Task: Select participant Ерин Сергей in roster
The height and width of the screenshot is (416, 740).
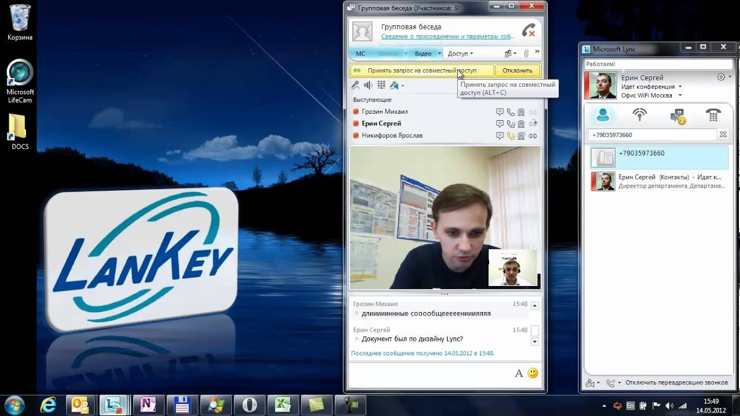Action: [381, 124]
